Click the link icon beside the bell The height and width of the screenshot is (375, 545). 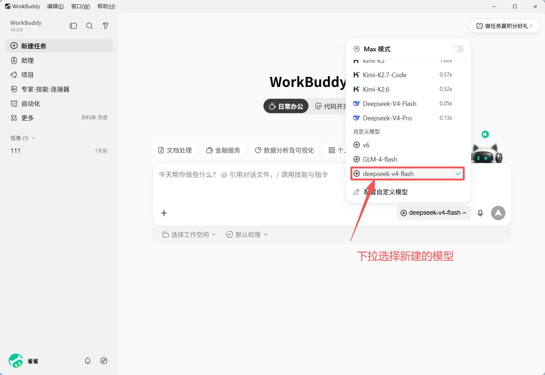coord(104,361)
